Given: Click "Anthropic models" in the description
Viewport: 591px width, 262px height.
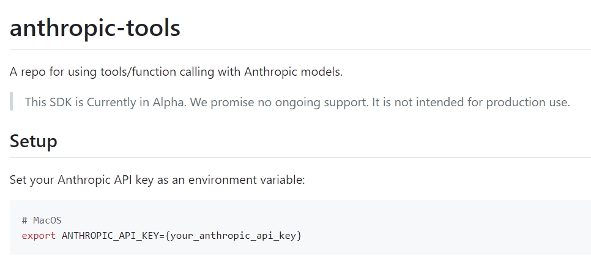Looking at the screenshot, I should tap(292, 71).
